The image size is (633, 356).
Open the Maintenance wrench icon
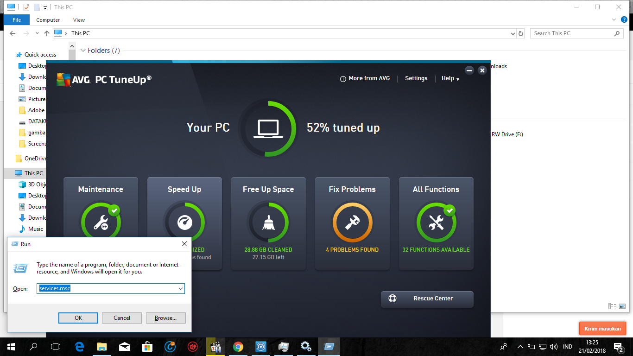pos(101,223)
